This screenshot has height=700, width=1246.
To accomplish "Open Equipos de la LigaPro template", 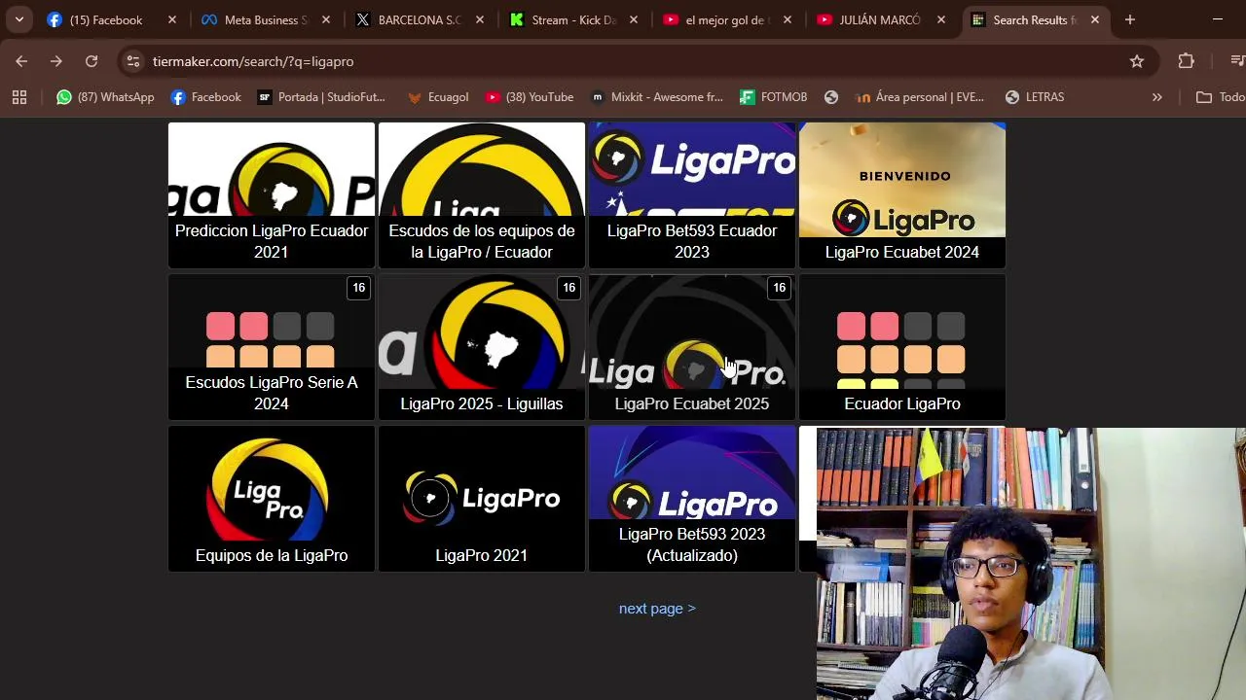I will pyautogui.click(x=272, y=499).
